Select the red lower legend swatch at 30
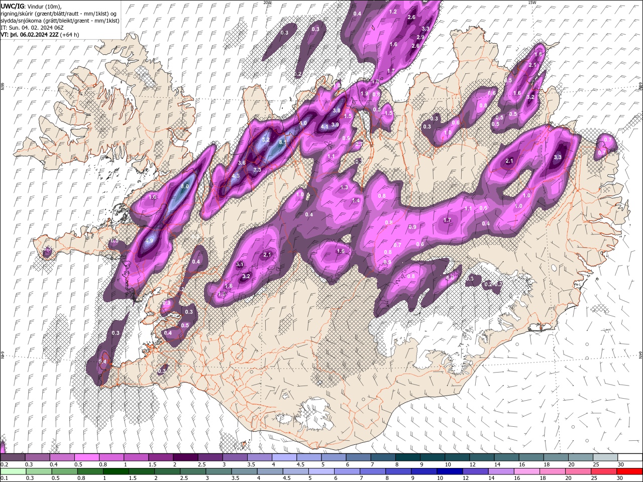Image resolution: width=643 pixels, height=482 pixels. [x=629, y=471]
